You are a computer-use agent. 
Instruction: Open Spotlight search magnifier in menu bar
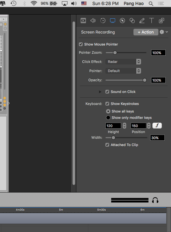tap(151, 3)
